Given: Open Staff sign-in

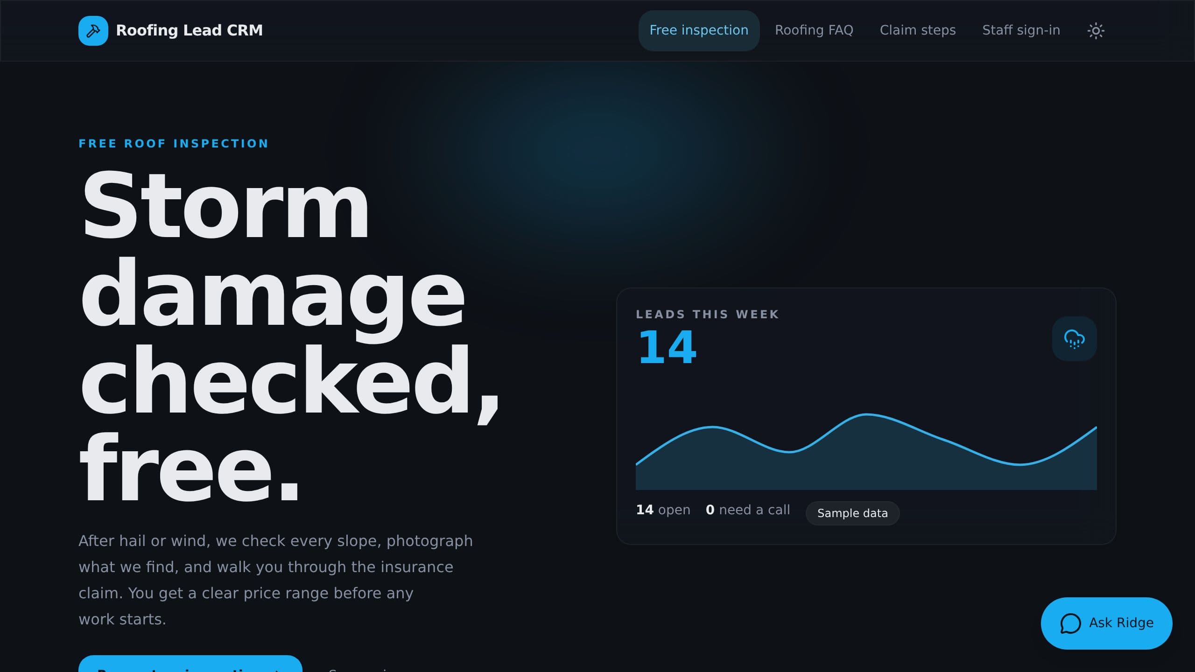Looking at the screenshot, I should coord(1021,31).
